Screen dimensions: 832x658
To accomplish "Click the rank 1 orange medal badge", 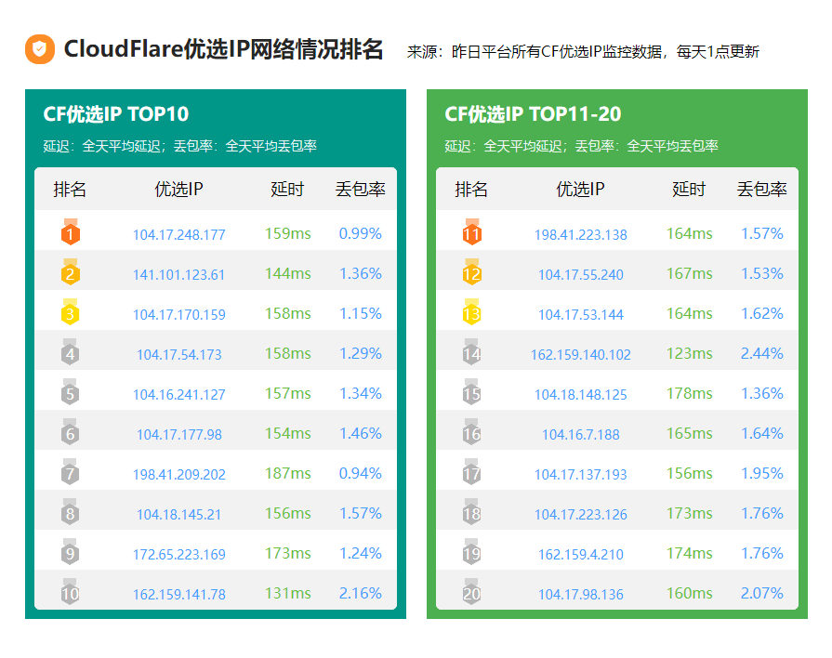I will coord(71,233).
